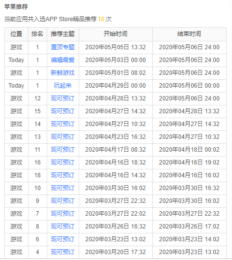Image resolution: width=232 pixels, height=260 pixels.
Task: Click the 苹果推荐 section heading
Action: [16, 7]
